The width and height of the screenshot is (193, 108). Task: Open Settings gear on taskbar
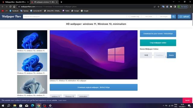(x=50, y=106)
